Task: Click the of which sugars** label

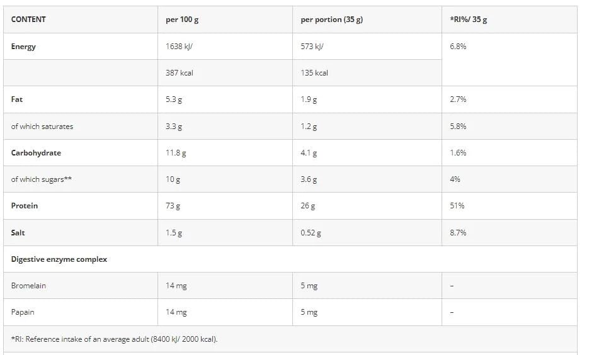Action: pos(41,179)
